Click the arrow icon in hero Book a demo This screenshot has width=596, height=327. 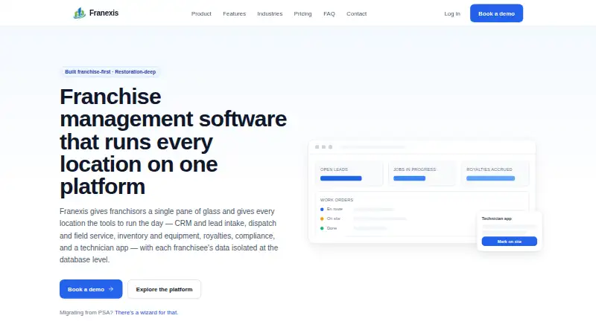tap(111, 289)
